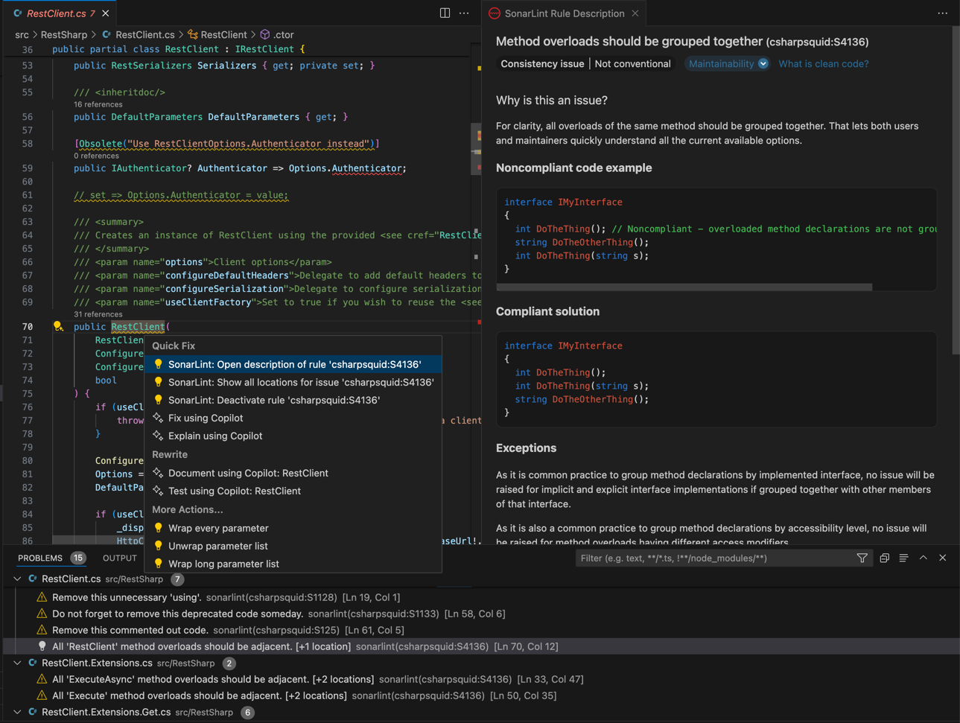Image resolution: width=960 pixels, height=723 pixels.
Task: Toggle the Problems filter funnel icon
Action: click(x=862, y=558)
